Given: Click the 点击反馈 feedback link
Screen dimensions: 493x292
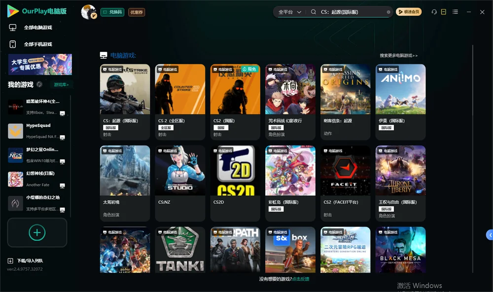Looking at the screenshot, I should coord(301,279).
